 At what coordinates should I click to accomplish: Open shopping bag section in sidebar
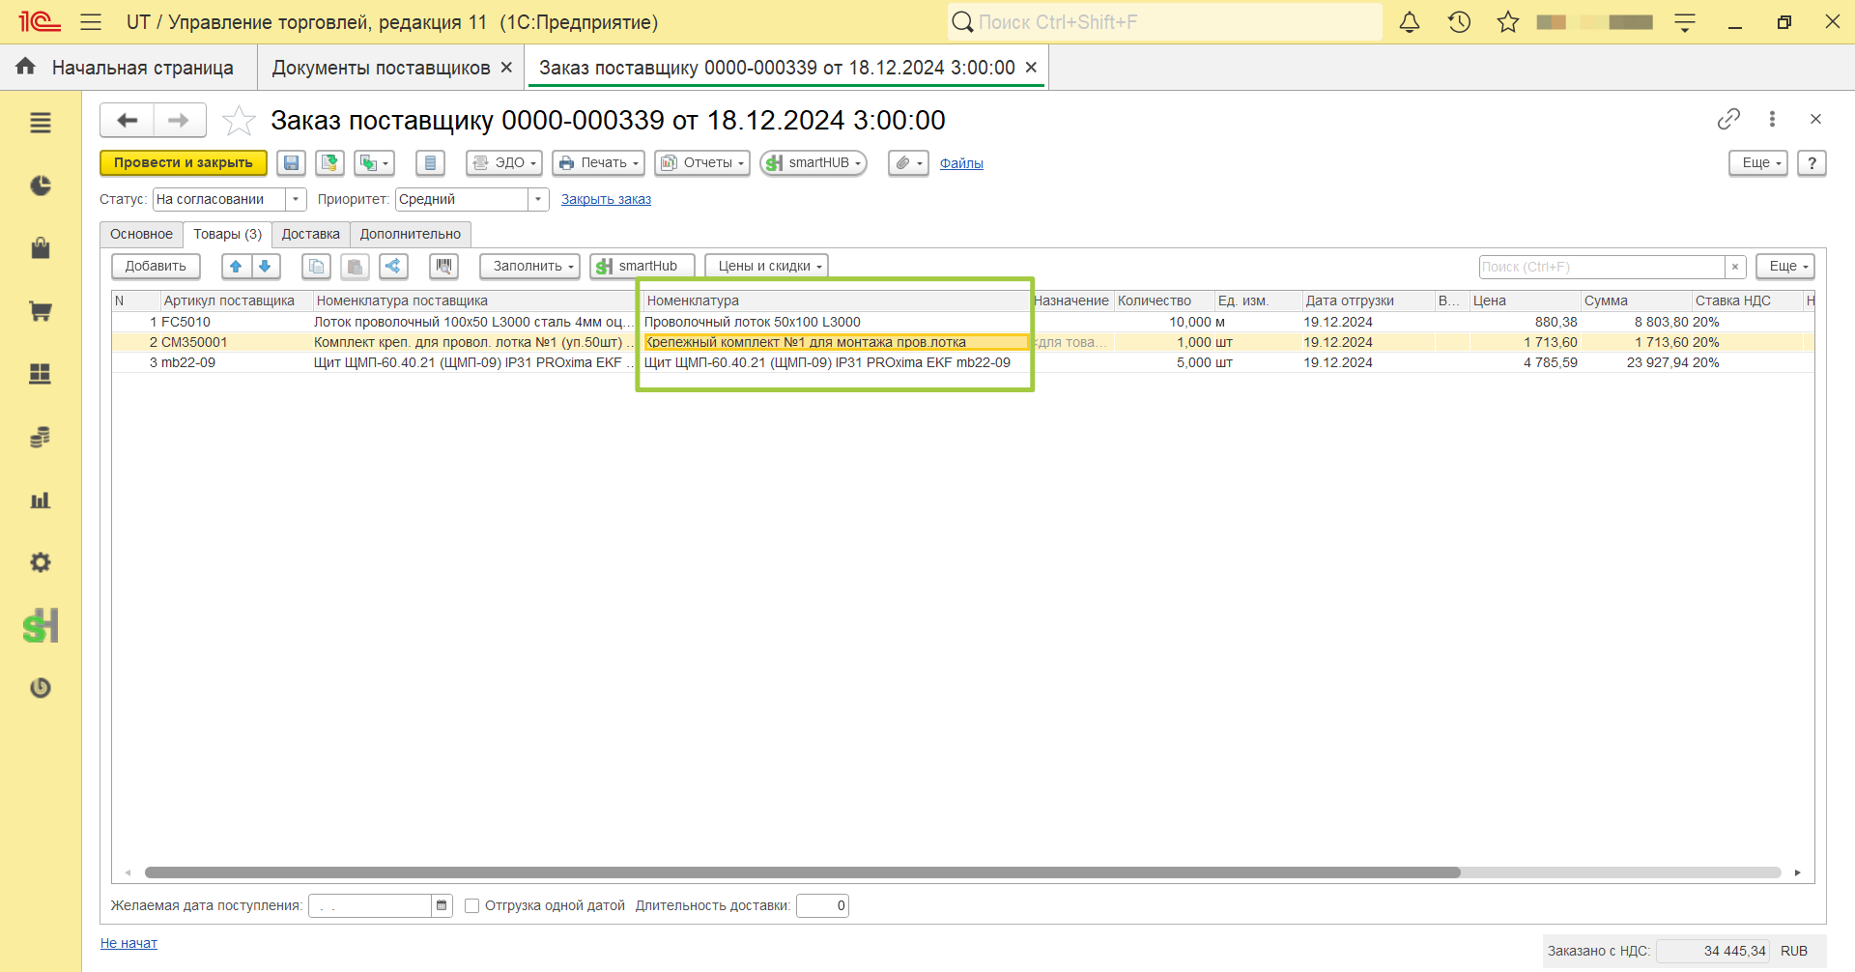coord(41,248)
